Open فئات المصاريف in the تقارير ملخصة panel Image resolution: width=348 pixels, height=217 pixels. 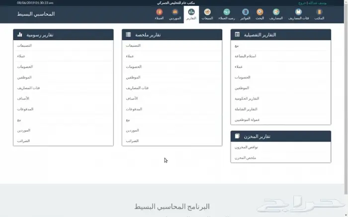coord(137,88)
